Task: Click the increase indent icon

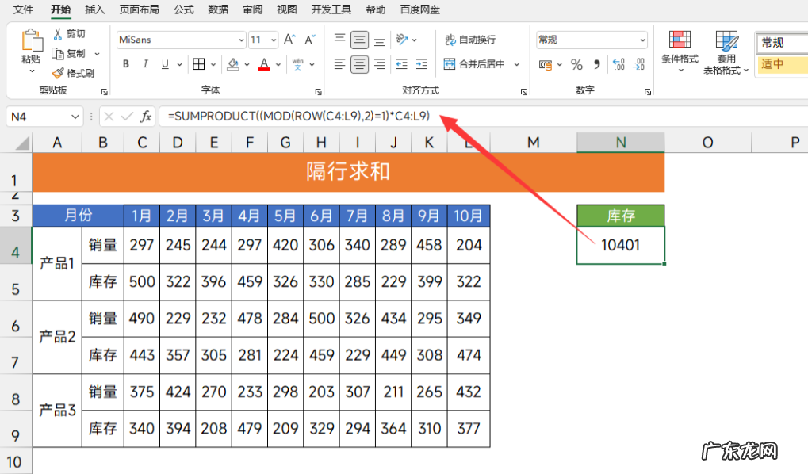Action: coord(421,64)
